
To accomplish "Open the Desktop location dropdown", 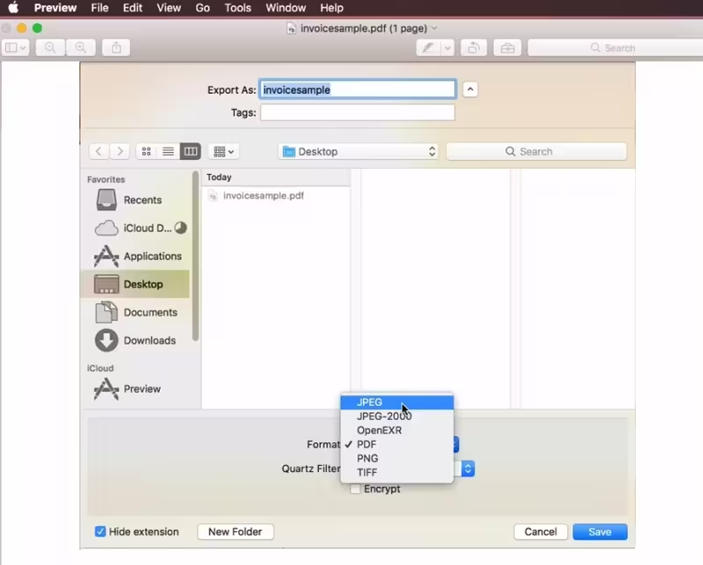I will [358, 151].
